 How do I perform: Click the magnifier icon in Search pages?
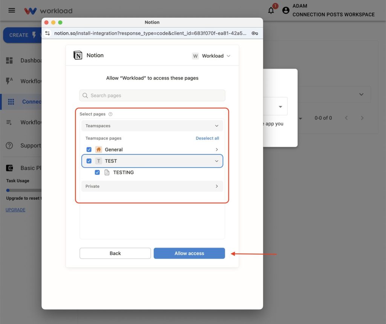pyautogui.click(x=85, y=95)
